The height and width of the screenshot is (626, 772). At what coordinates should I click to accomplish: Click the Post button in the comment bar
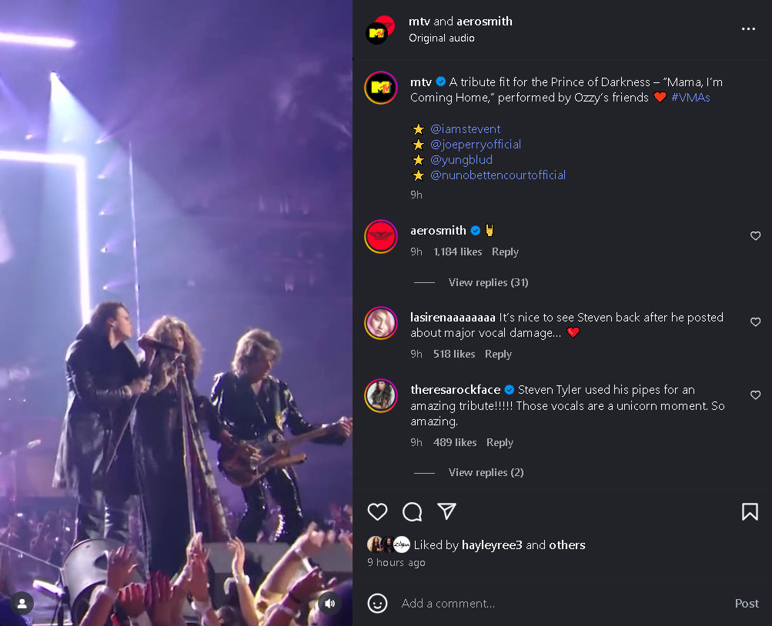coord(746,603)
